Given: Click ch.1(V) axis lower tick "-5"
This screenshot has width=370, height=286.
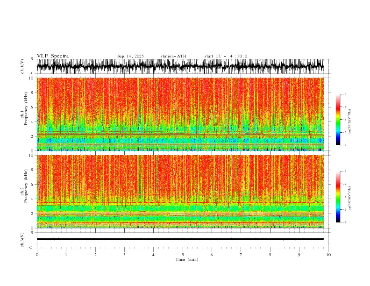Looking at the screenshot, I should (31, 74).
